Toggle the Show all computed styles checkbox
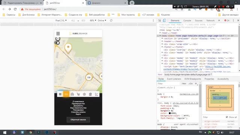240x135 pixels. click(x=227, y=117)
